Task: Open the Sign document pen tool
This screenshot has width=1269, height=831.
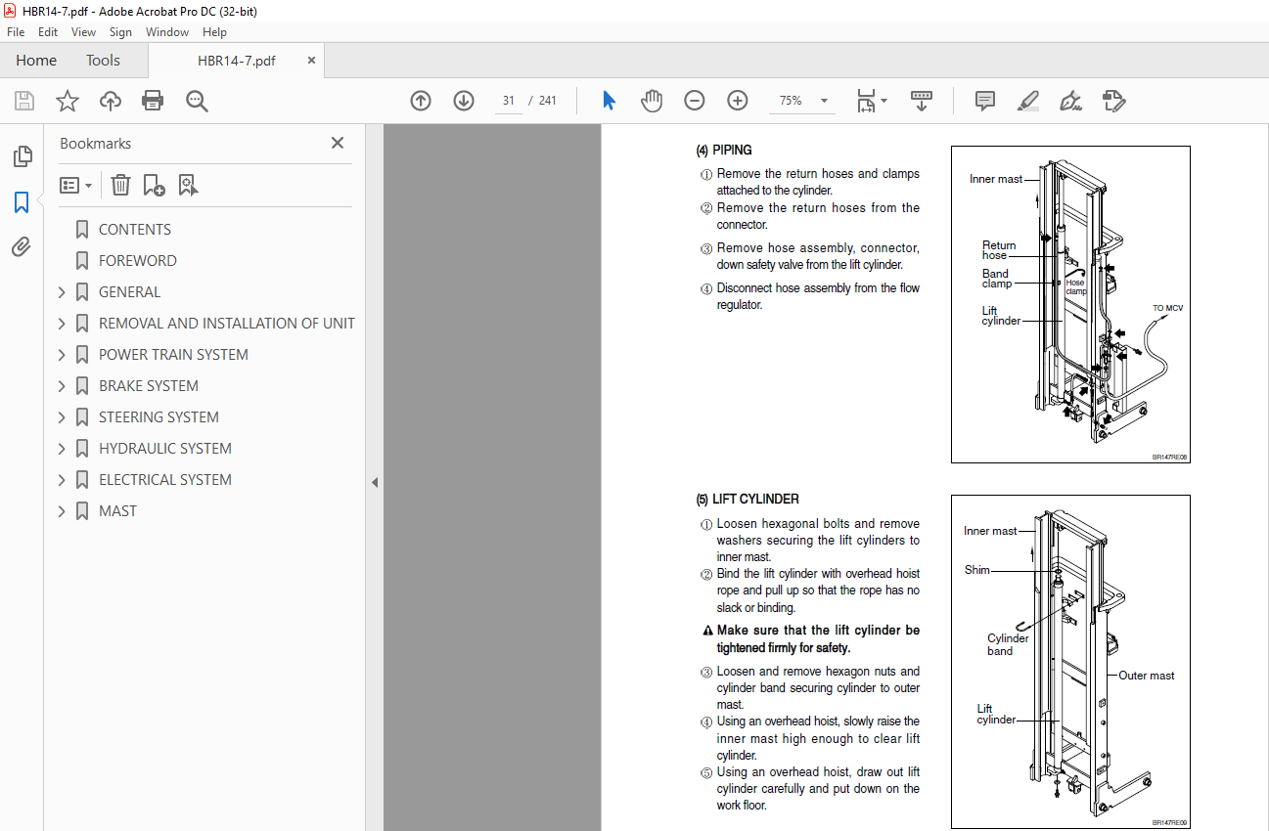Action: 1070,101
